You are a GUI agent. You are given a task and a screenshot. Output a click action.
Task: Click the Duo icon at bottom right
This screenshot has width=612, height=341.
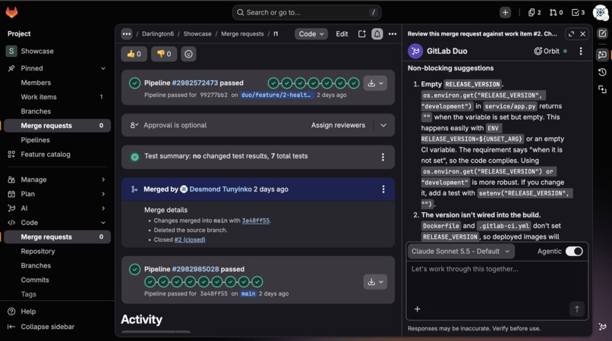tap(603, 327)
